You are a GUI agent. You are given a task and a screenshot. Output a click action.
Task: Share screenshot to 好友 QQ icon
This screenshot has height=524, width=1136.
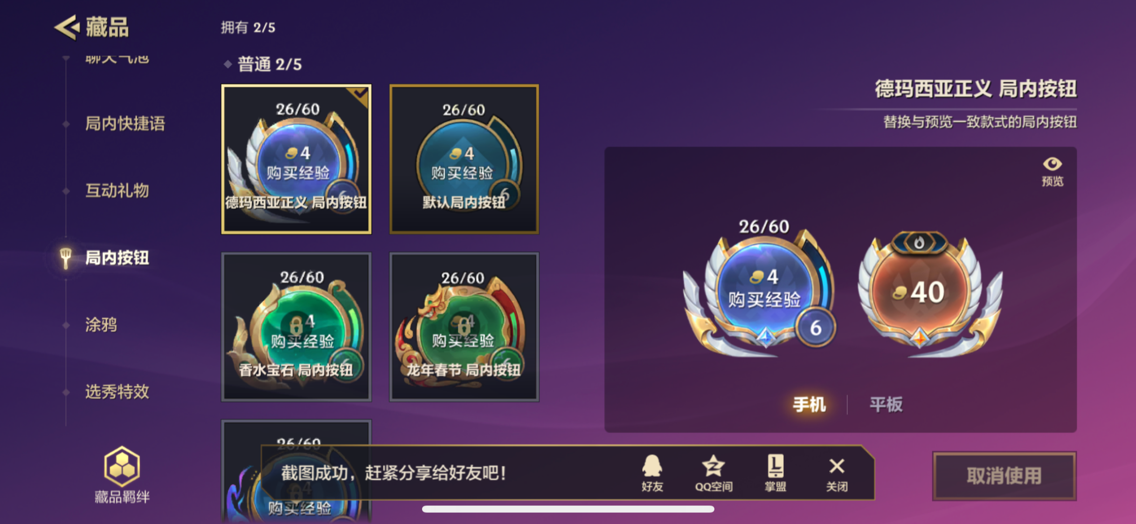652,473
